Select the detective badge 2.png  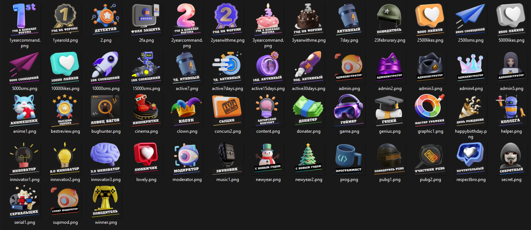click(x=106, y=19)
